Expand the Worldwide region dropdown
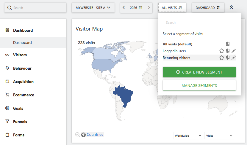This screenshot has height=145, width=247. tap(188, 136)
